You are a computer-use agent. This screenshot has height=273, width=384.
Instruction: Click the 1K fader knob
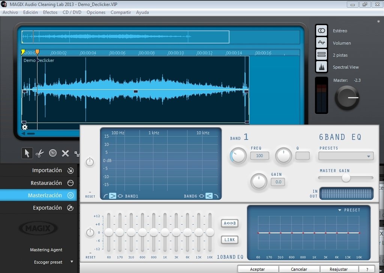click(x=165, y=232)
